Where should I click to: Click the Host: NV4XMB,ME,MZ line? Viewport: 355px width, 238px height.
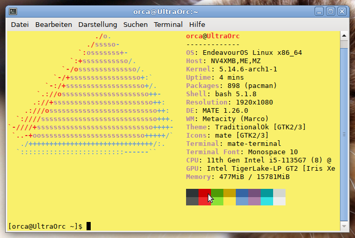223,61
